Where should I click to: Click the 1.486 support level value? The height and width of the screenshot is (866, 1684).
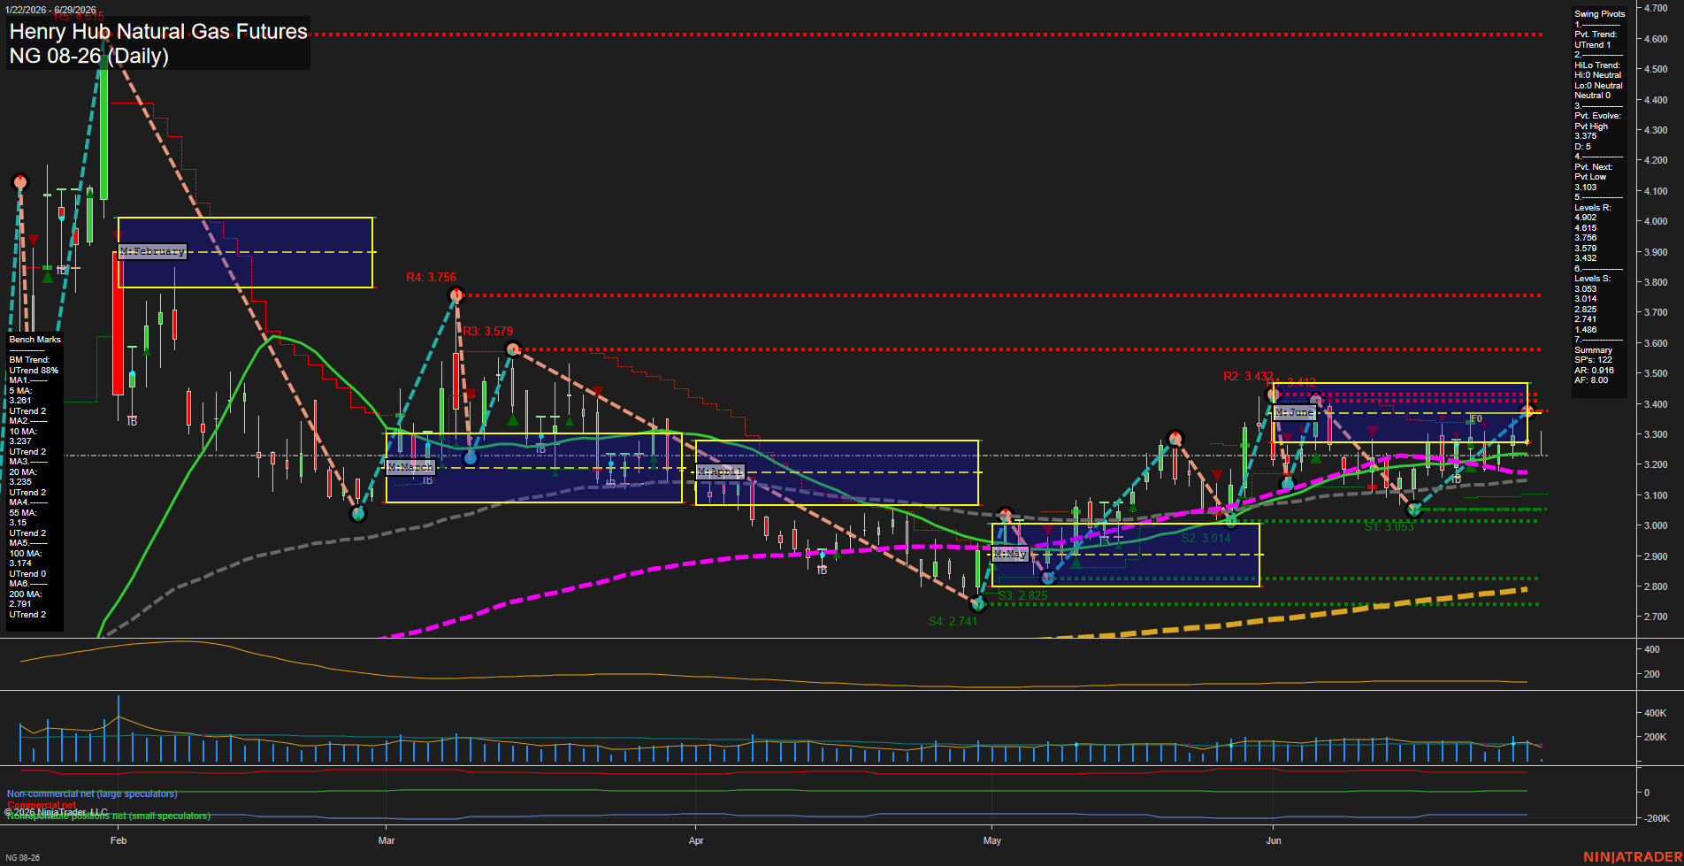click(1585, 330)
